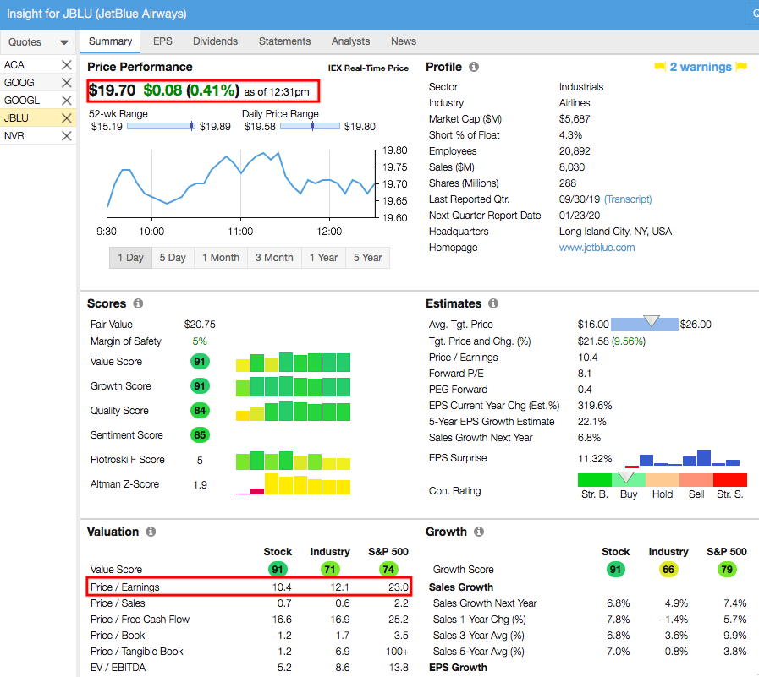Click the current price $19.70
The height and width of the screenshot is (677, 759).
[x=113, y=90]
